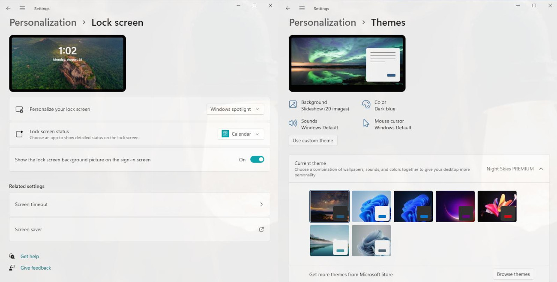Click Personalization breadcrumb in Themes window
This screenshot has height=282, width=557.
click(x=323, y=23)
